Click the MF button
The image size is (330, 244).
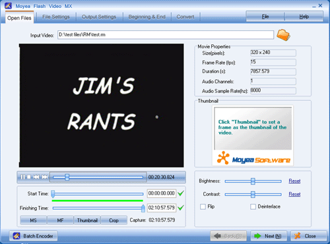(x=60, y=220)
